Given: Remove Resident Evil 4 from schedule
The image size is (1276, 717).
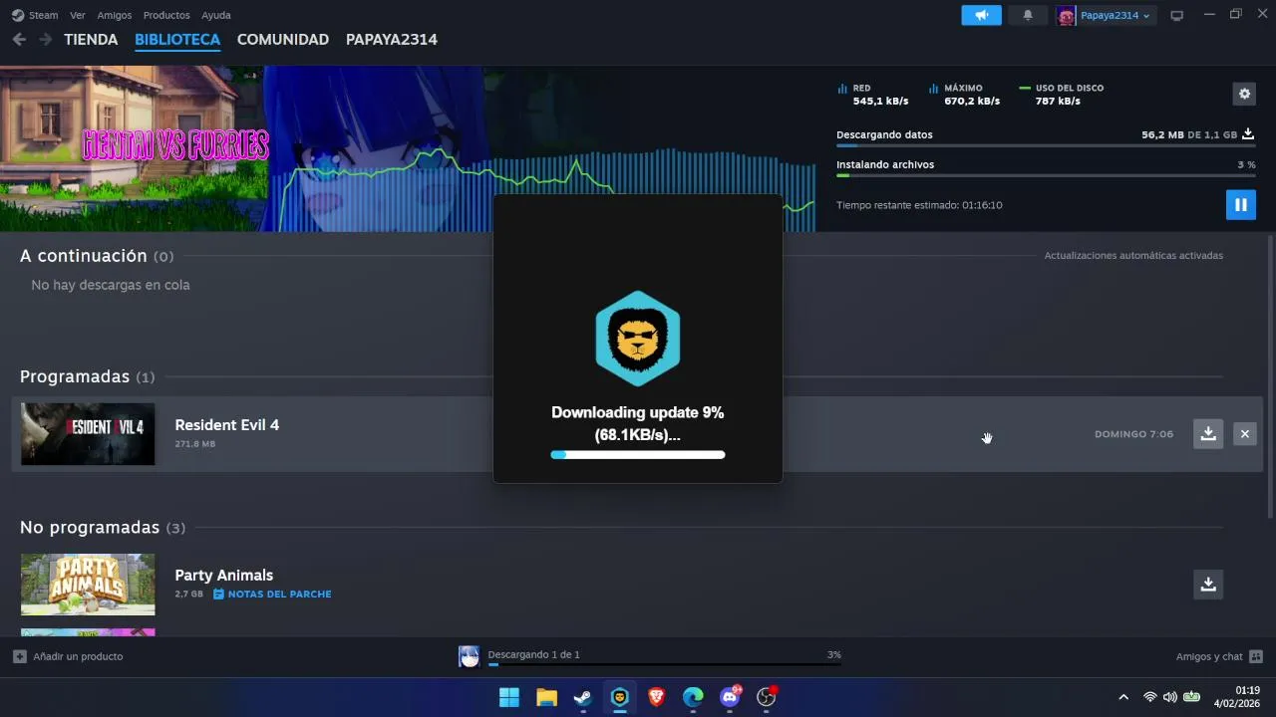Looking at the screenshot, I should (1244, 434).
